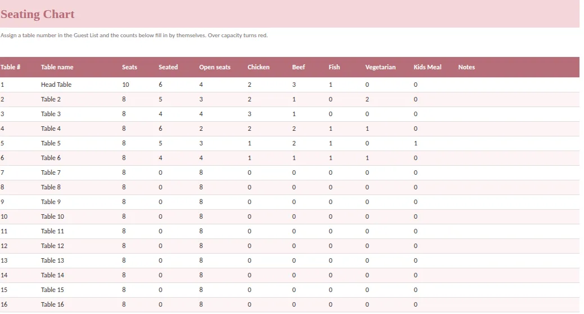
Task: Select the Table 7 name cell
Action: pos(51,173)
